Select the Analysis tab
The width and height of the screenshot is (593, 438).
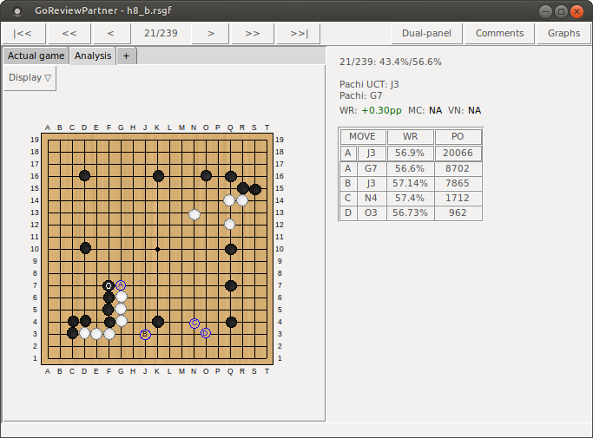coord(93,56)
